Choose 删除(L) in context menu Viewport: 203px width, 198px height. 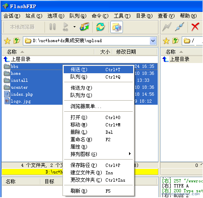98,132
